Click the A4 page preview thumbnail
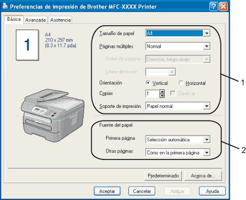 (x=27, y=45)
